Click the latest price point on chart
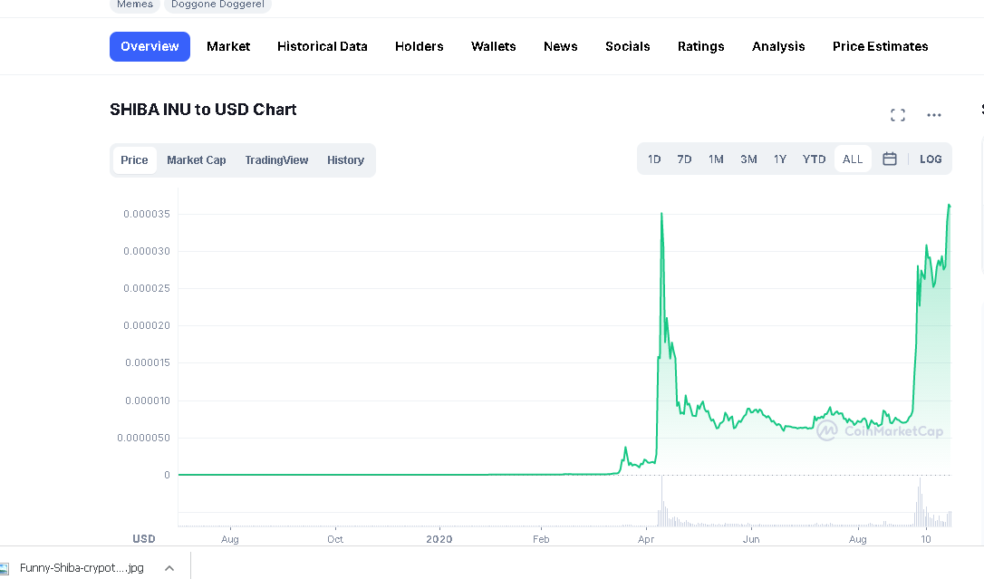 (x=950, y=206)
